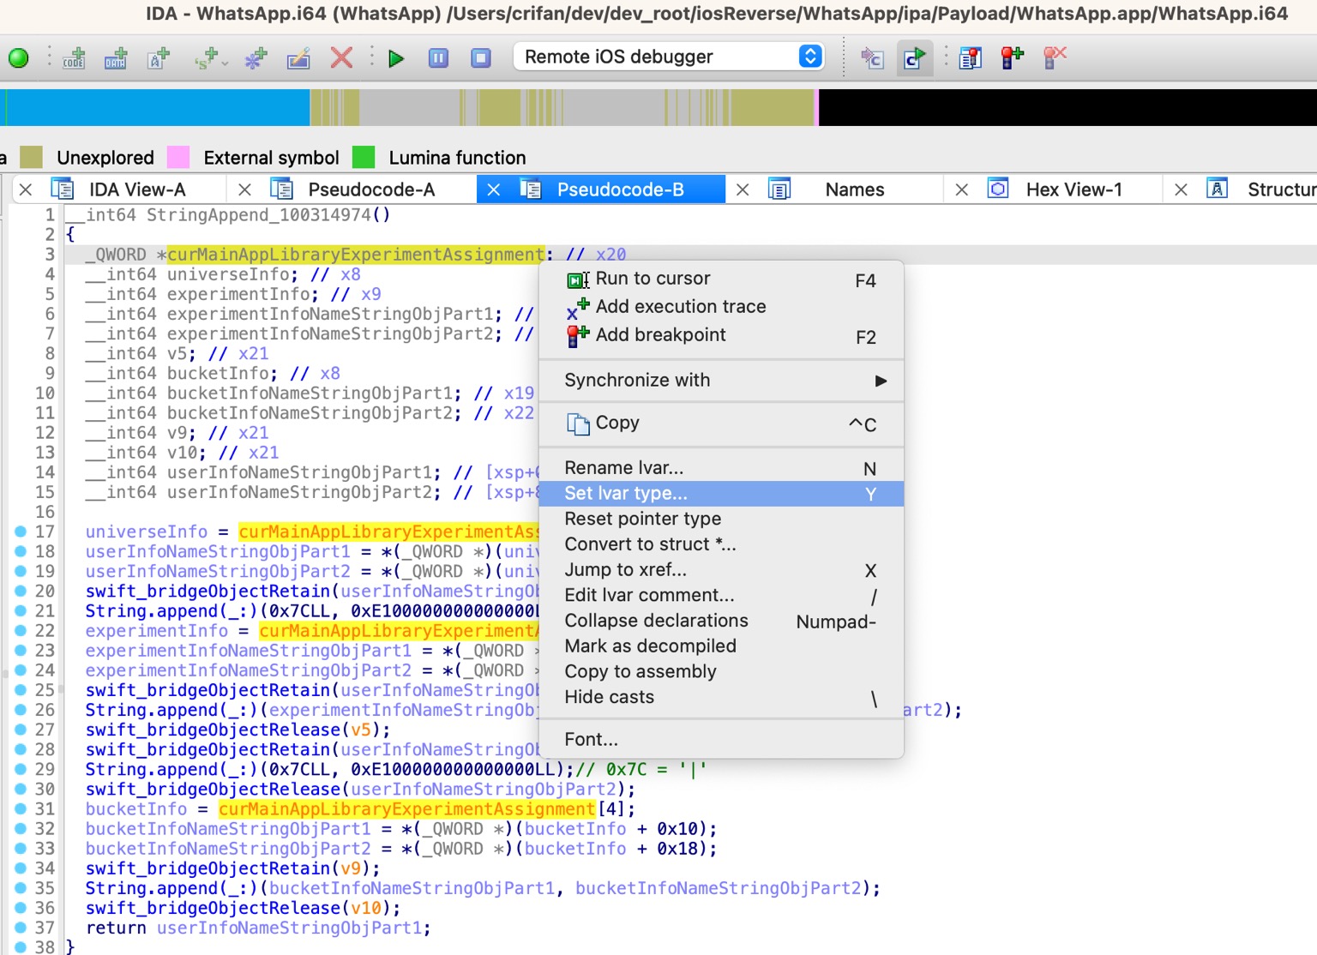The width and height of the screenshot is (1317, 955).
Task: Click the convert-to-code toolbar icon
Action: (x=74, y=58)
